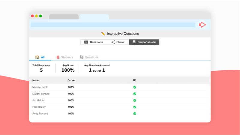The width and height of the screenshot is (240, 135).
Task: Click the green checkmark in Michael Scott's row
Action: coord(134,87)
